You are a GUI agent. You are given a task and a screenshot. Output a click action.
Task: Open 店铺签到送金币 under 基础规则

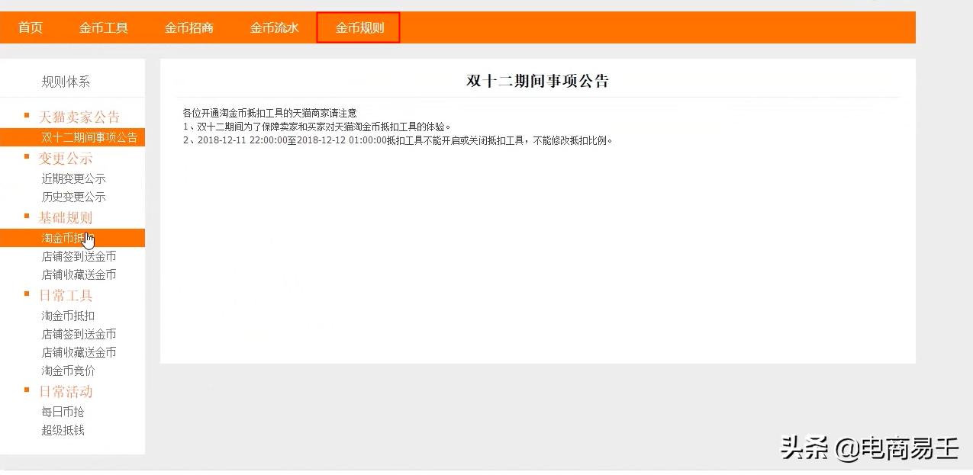click(79, 257)
